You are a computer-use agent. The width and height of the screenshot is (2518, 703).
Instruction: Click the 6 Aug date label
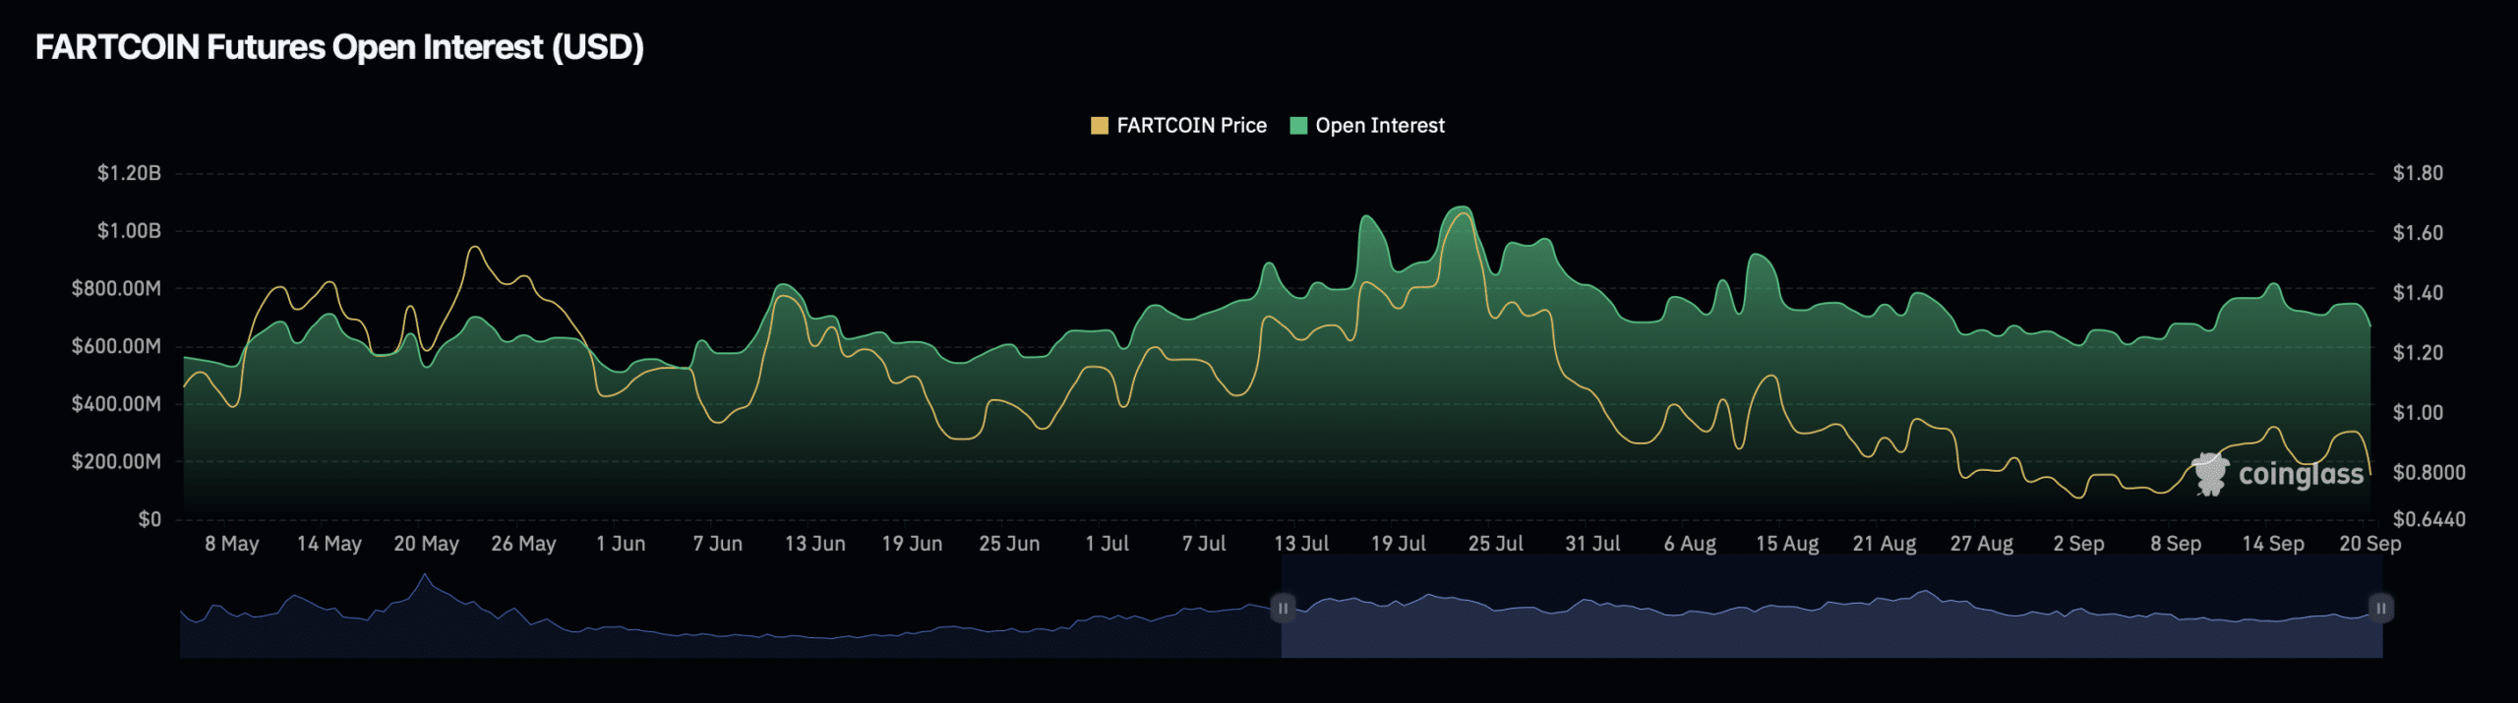point(1690,544)
